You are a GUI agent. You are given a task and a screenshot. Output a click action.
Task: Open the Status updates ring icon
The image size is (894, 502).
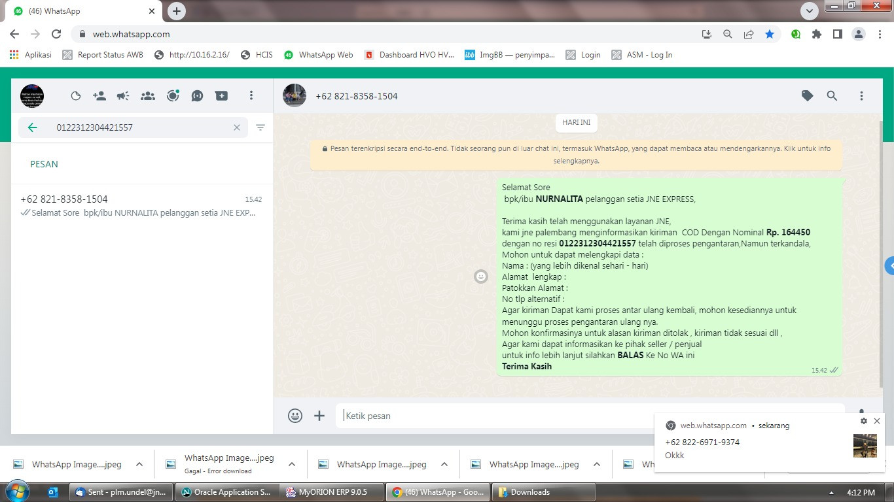click(x=173, y=96)
